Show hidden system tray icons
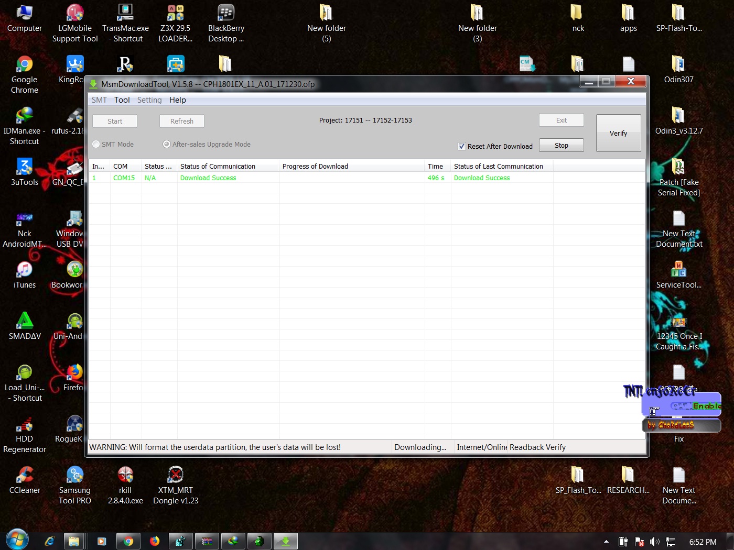 pos(607,542)
